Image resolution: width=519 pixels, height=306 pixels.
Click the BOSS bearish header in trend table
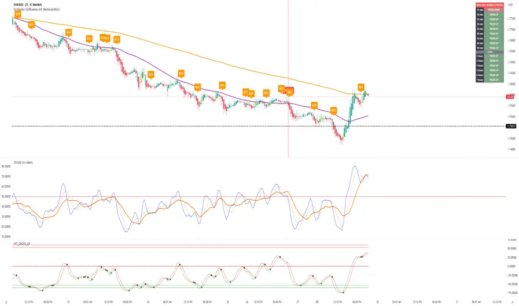point(489,5)
